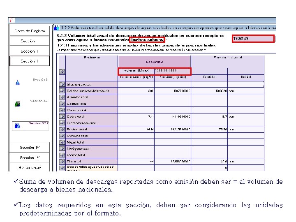Click the row icon beside Fósforo total
The width and height of the screenshot is (296, 222).
(62, 129)
